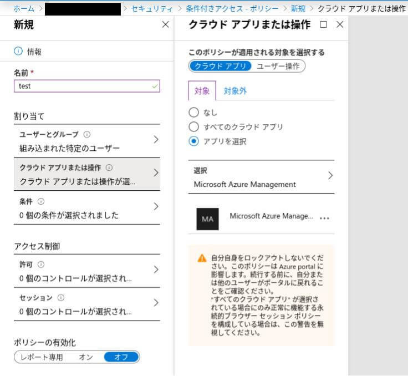Click the orange warning triangle icon

click(x=202, y=258)
